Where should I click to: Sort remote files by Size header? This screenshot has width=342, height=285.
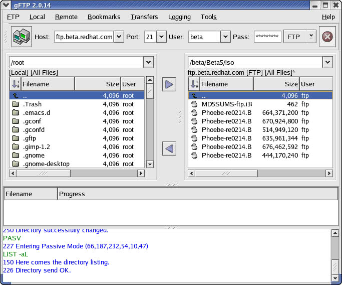click(276, 84)
